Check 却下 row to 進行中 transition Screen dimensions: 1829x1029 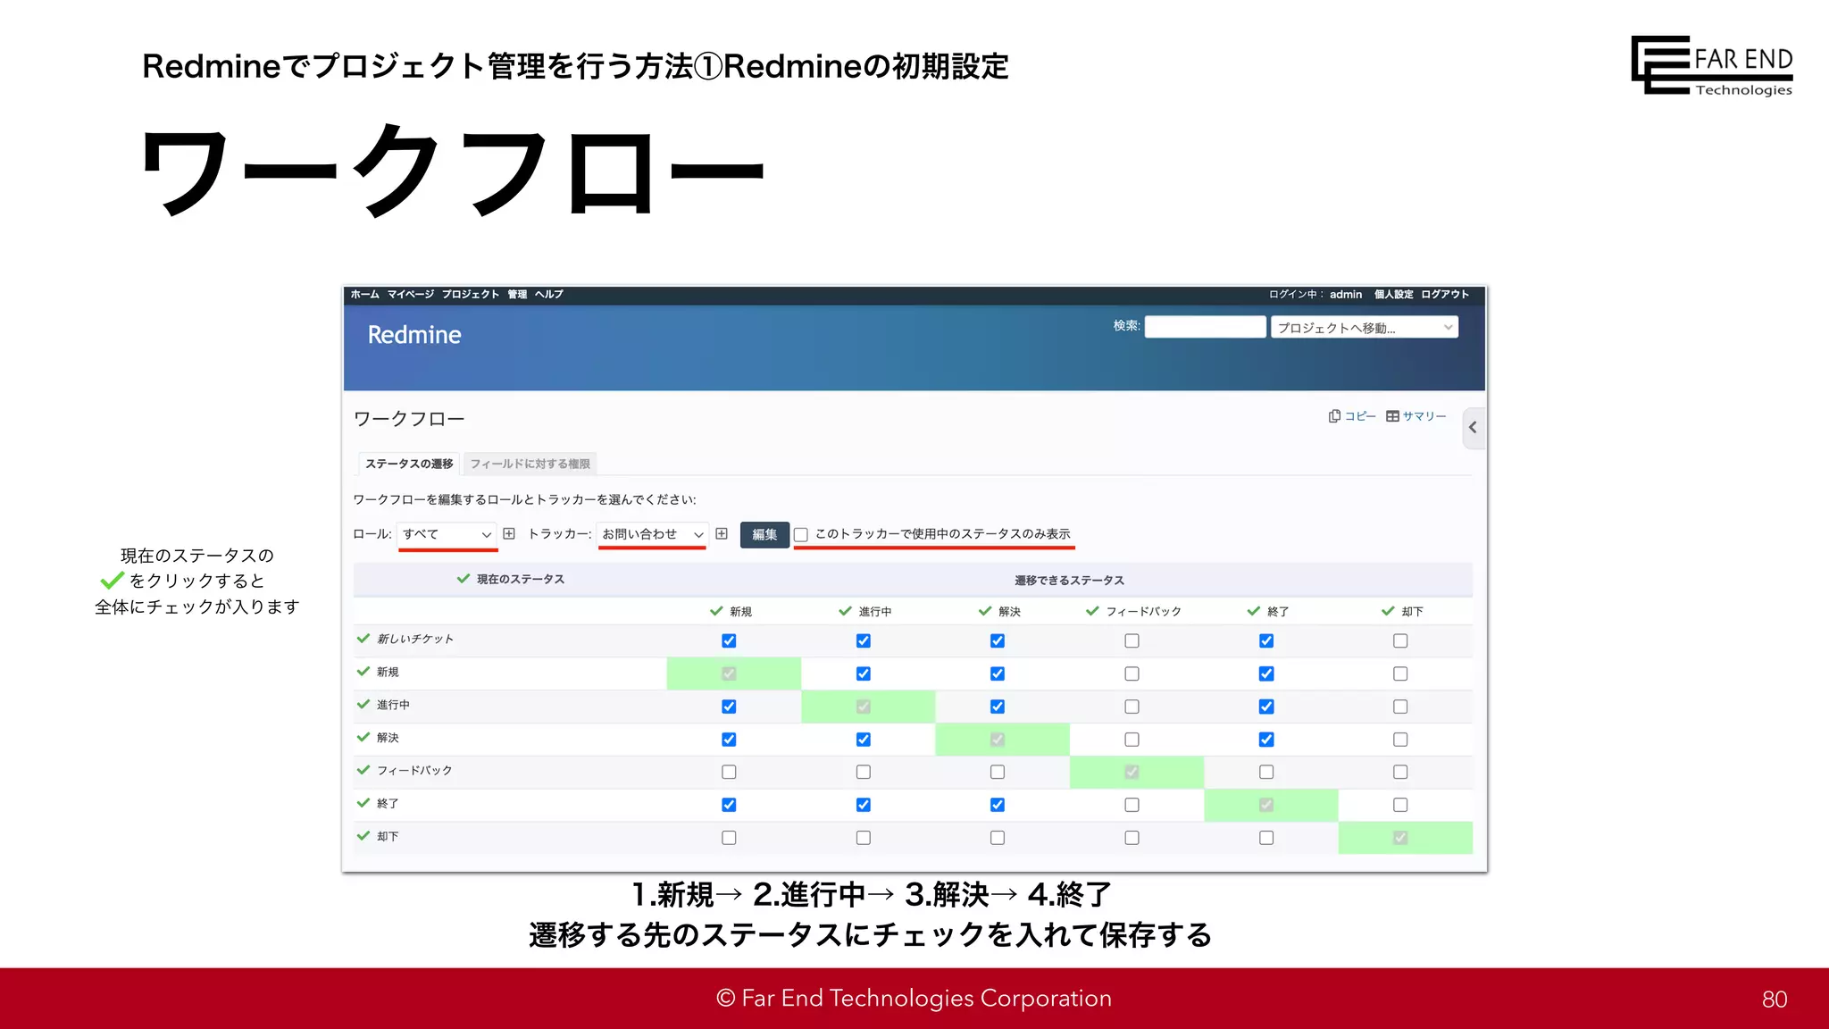(863, 838)
